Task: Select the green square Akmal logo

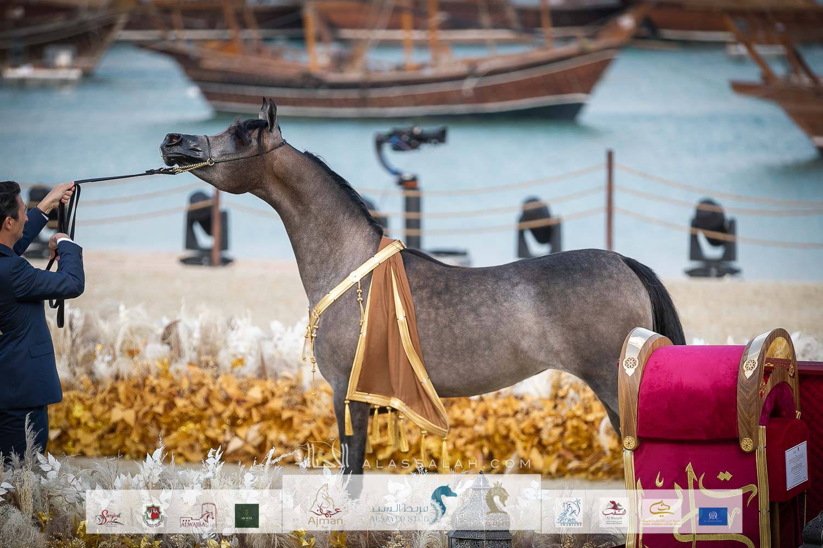Action: [x=247, y=516]
